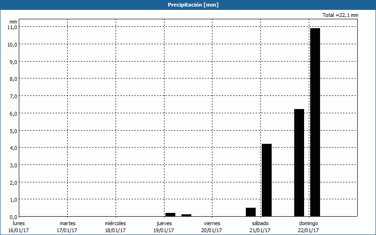Screen dimensions: 376x235
Task: Click the 'jueves 19/01/17' axis label
Action: tap(164, 227)
